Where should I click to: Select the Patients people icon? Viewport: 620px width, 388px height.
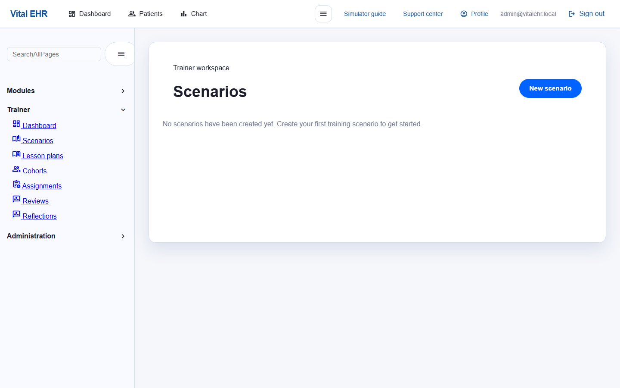pos(131,13)
